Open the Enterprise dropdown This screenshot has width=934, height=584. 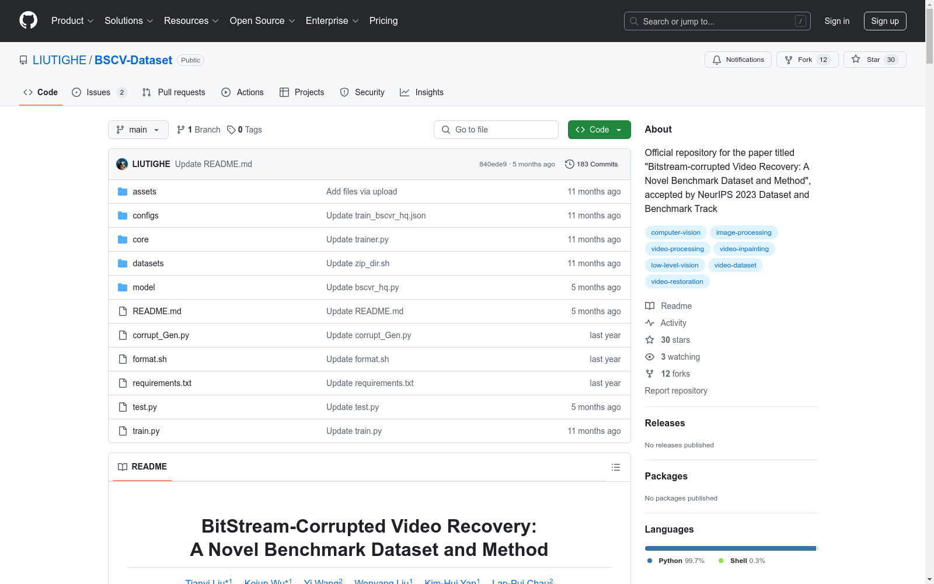point(332,21)
